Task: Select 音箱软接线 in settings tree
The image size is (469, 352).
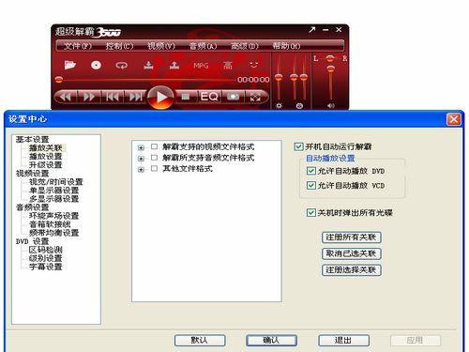Action: (x=50, y=224)
